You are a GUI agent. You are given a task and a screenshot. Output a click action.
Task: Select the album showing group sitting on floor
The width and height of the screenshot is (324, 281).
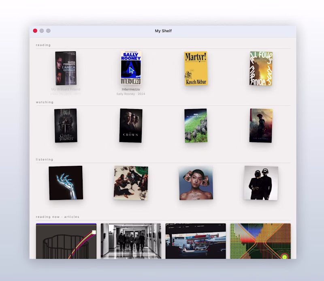point(131,183)
